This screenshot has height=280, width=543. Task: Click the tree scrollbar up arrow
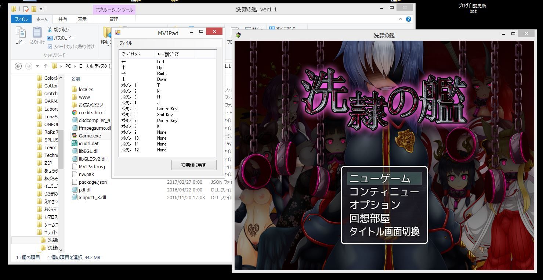click(61, 78)
